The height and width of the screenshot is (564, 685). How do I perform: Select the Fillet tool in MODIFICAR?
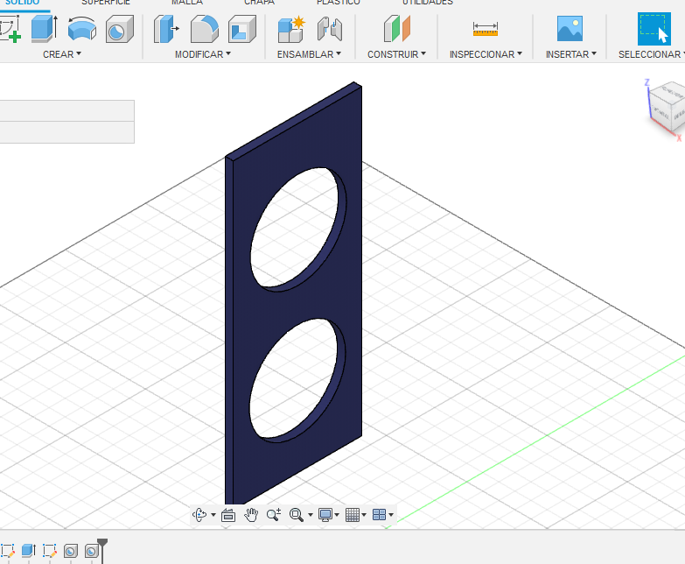205,29
